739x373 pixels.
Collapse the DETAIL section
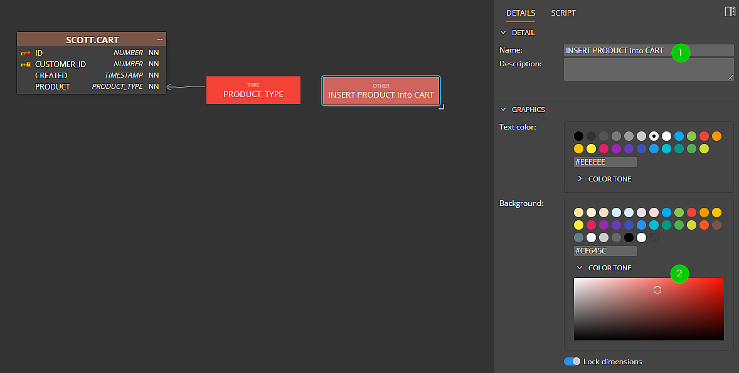point(502,33)
